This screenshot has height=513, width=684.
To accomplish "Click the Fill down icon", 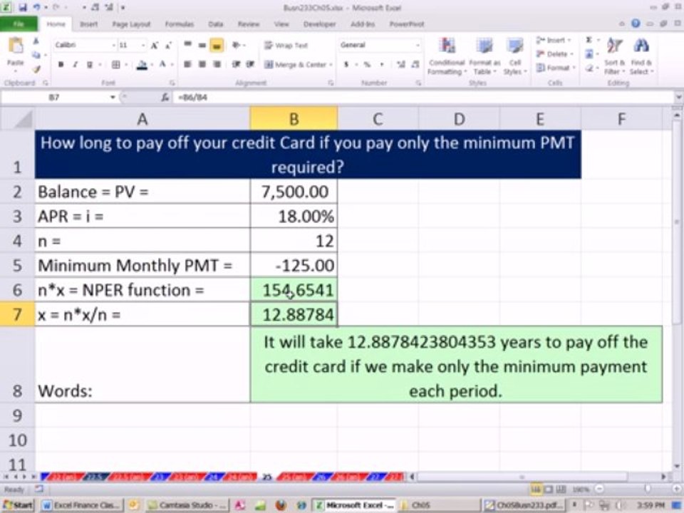I will pyautogui.click(x=589, y=54).
